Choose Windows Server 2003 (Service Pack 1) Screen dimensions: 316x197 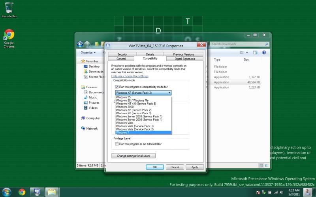[x=143, y=116]
